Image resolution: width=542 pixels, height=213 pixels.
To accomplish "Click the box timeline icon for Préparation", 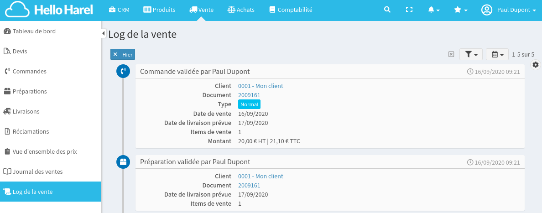I will coord(123,161).
